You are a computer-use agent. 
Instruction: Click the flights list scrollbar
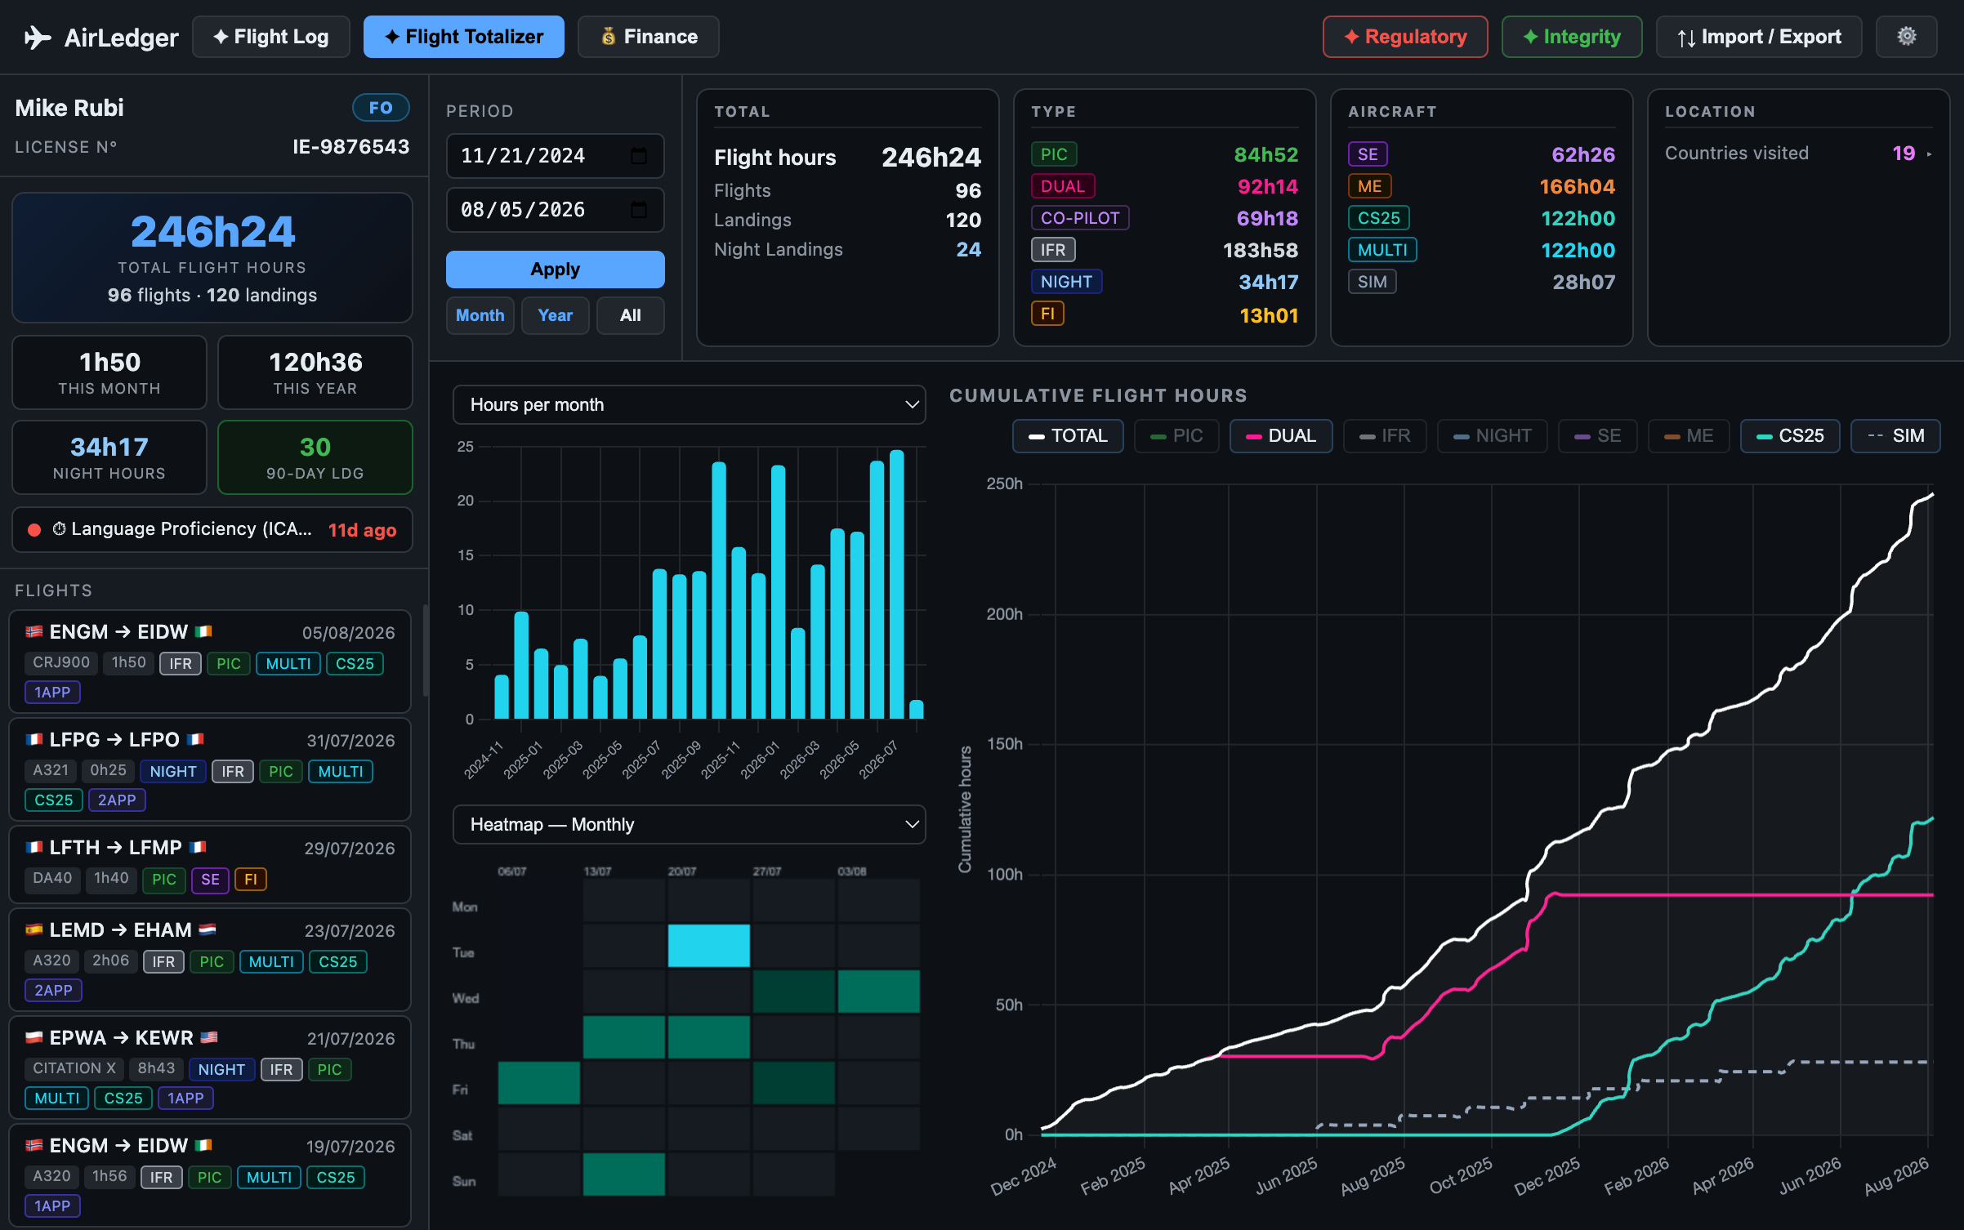[425, 649]
